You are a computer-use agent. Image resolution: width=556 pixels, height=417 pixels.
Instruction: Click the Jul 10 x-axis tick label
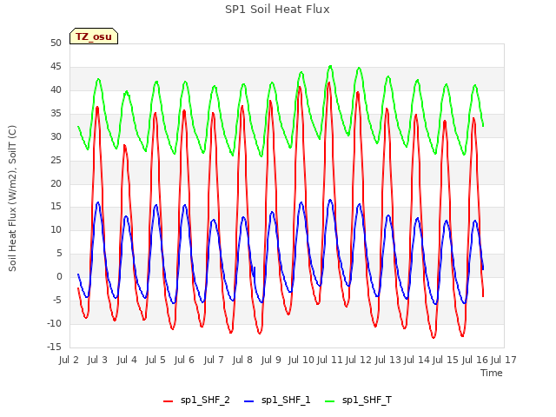[301, 360]
